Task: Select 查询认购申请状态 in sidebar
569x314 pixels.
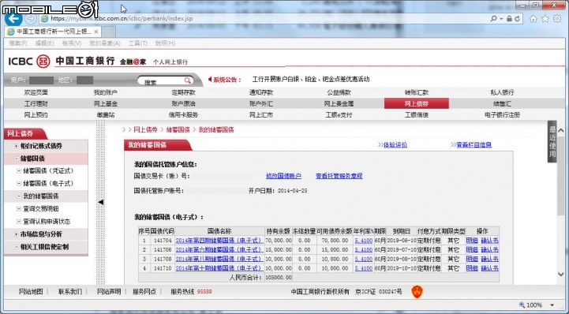Action: point(47,222)
